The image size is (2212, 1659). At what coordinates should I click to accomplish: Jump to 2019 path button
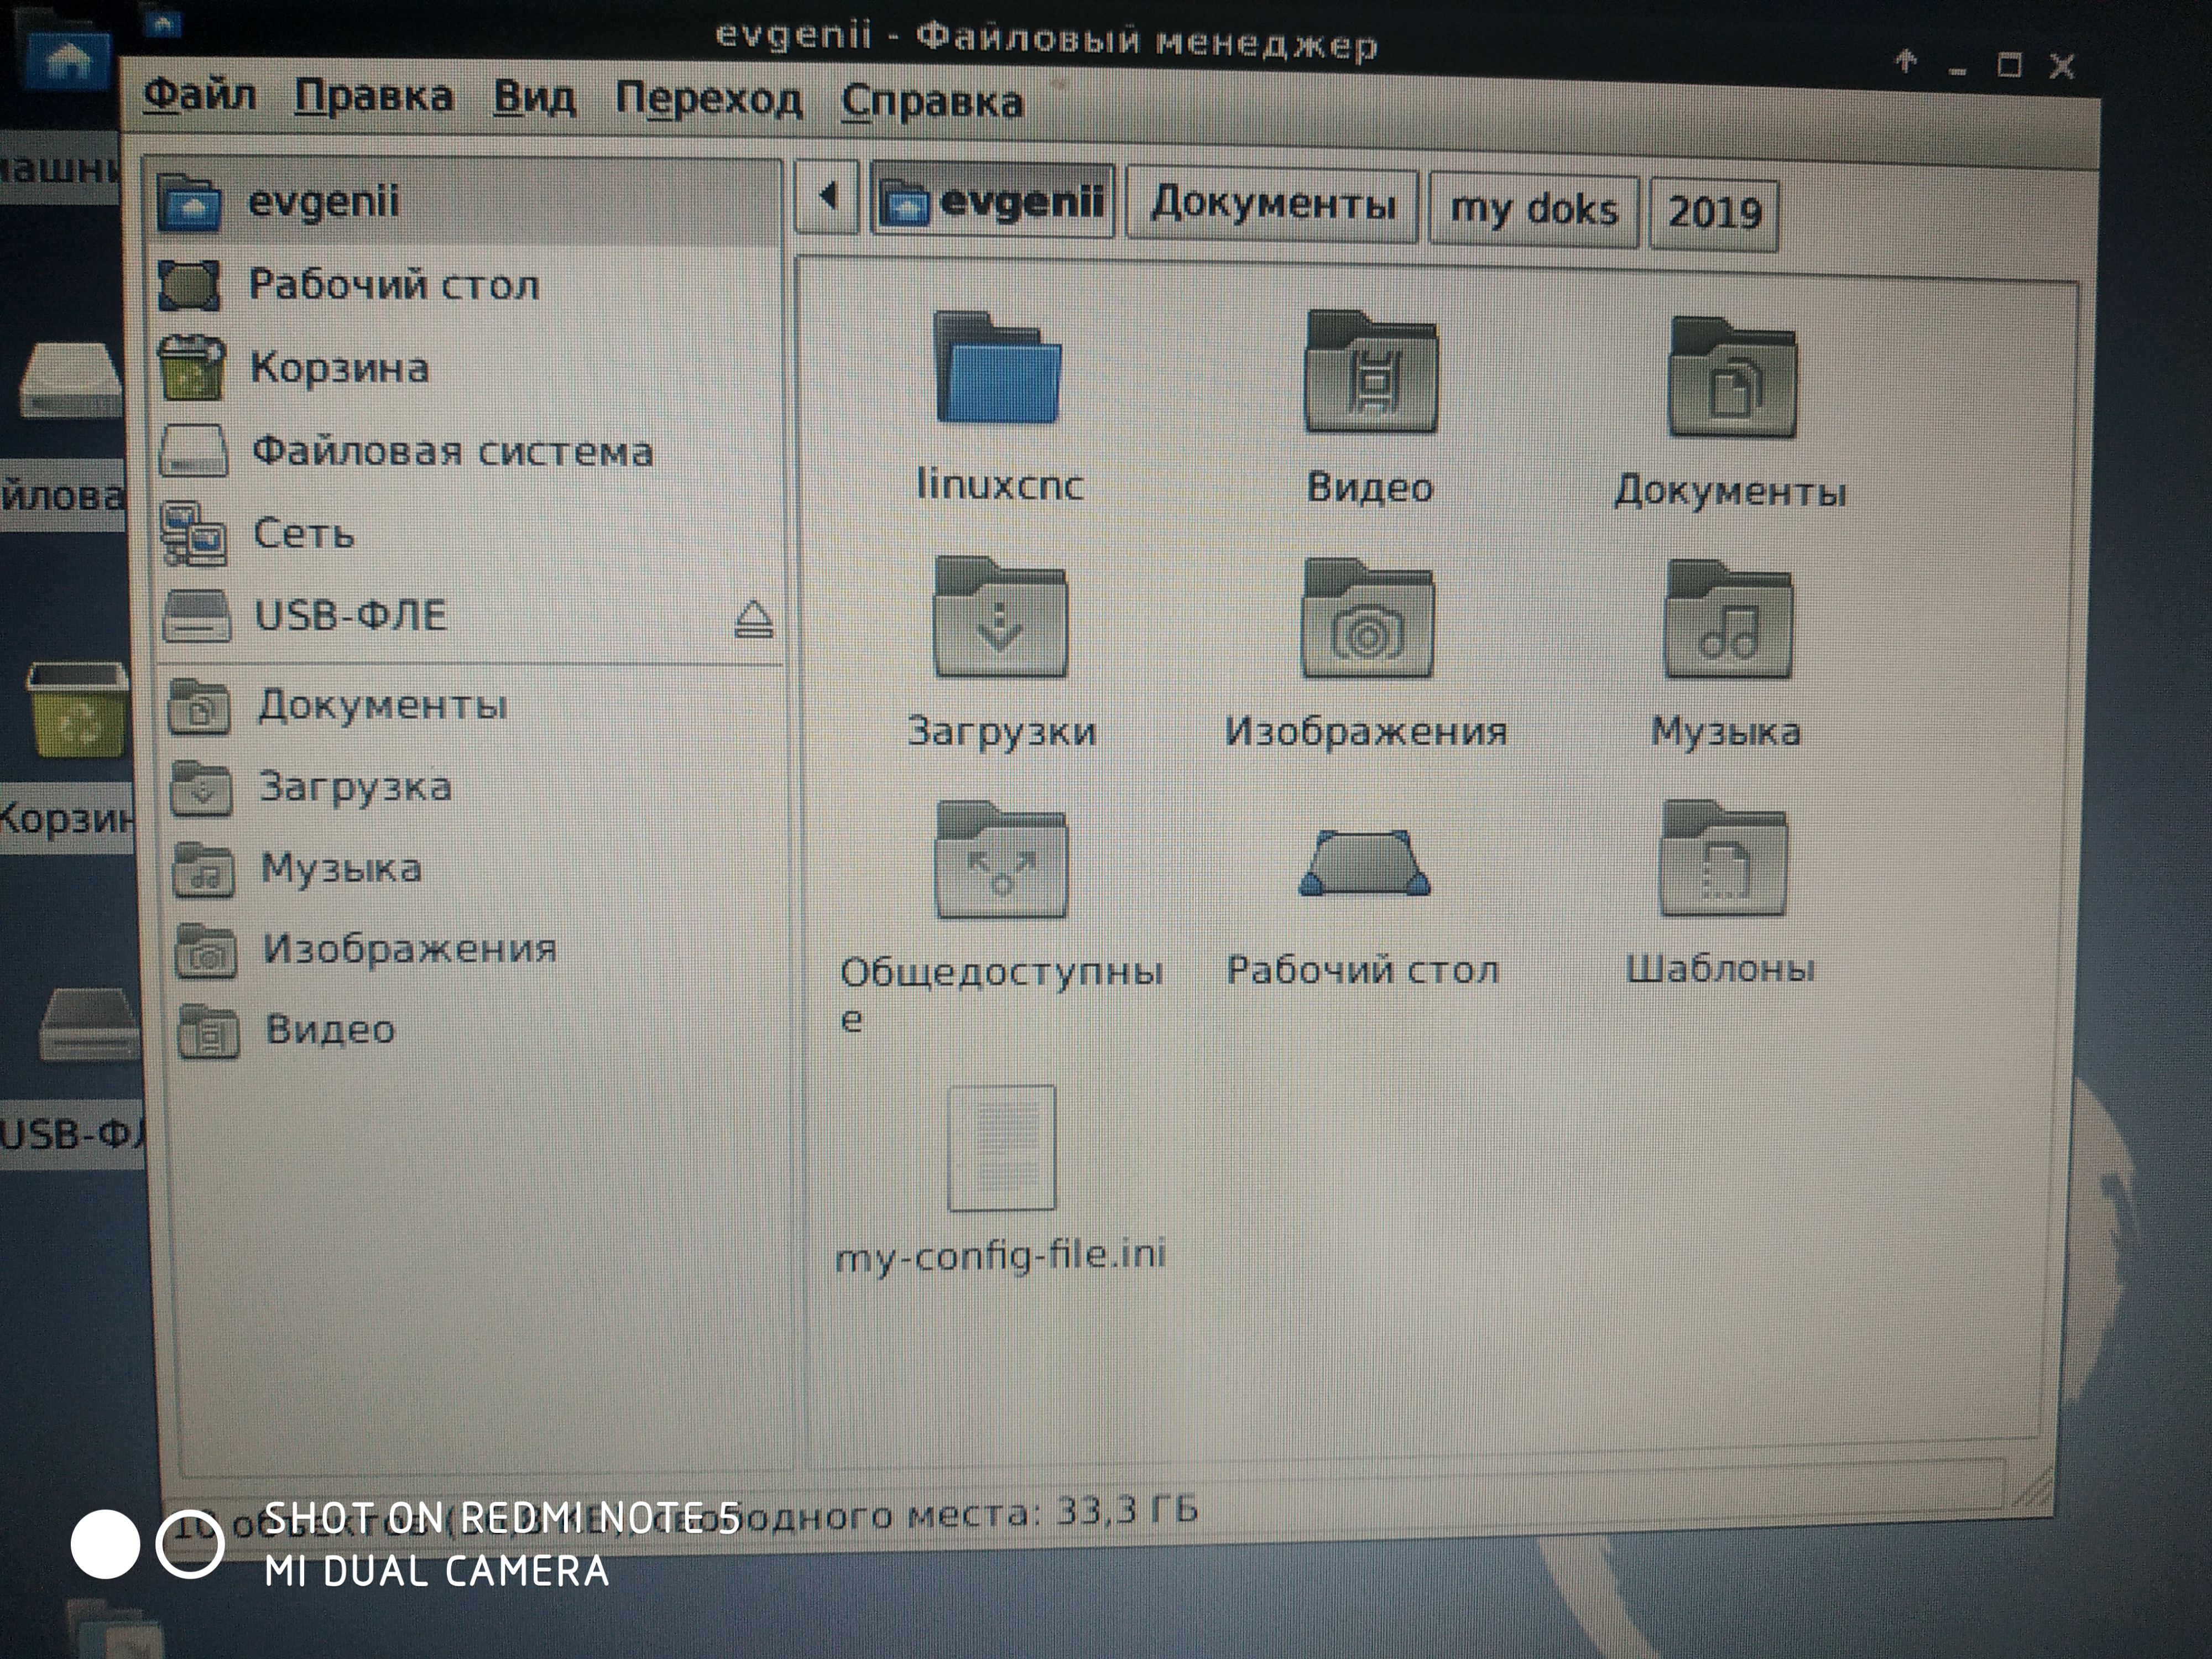tap(1713, 213)
